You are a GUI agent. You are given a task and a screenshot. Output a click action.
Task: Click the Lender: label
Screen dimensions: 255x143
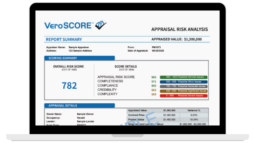tap(51, 121)
